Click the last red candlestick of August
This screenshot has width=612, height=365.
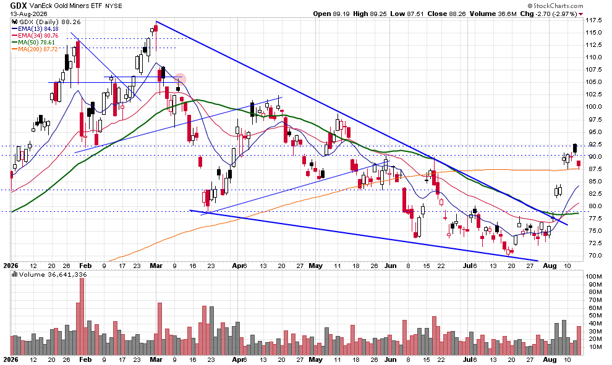pos(579,164)
